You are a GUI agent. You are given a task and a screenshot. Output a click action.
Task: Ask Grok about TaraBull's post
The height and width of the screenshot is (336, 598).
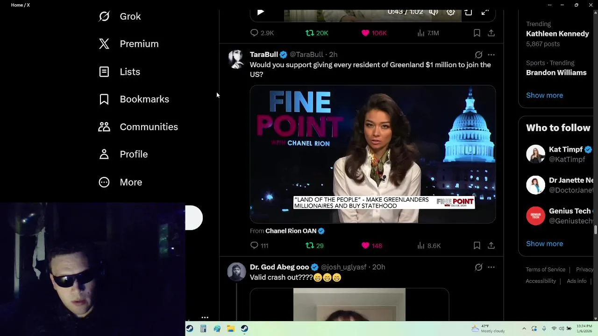coord(478,55)
